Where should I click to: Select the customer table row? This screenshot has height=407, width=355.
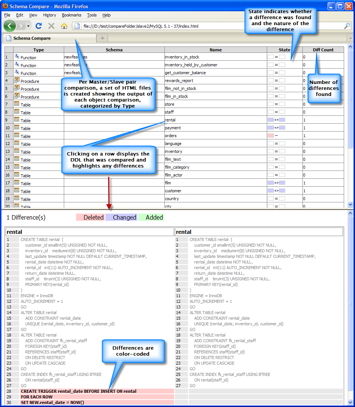(174, 191)
